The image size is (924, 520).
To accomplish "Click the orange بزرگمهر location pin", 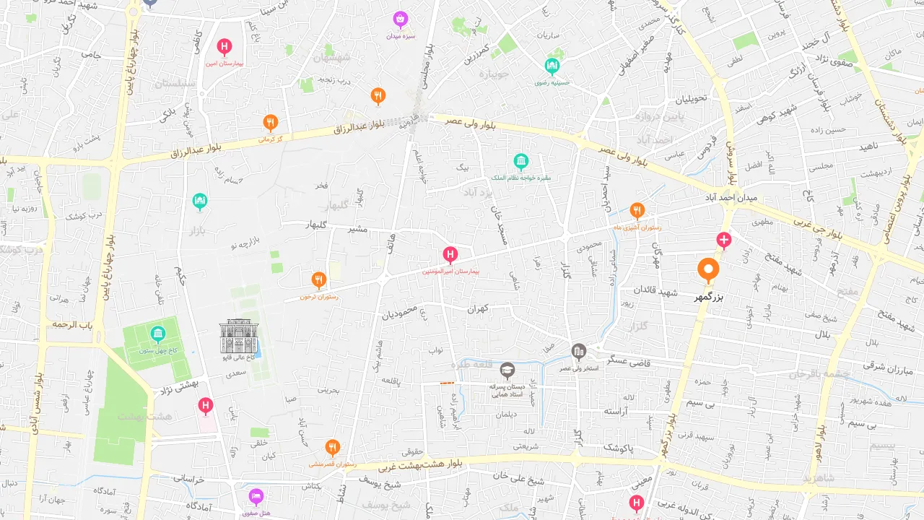I will tap(708, 271).
